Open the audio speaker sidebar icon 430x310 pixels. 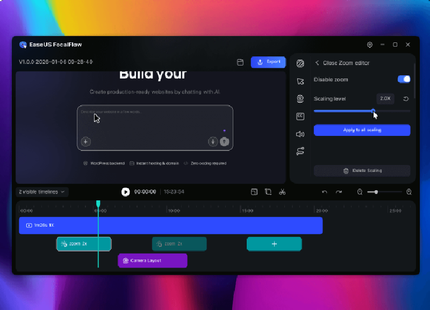click(x=300, y=134)
